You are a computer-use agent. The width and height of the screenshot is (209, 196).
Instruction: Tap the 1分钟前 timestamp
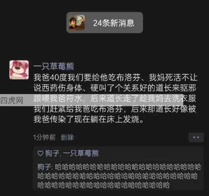45,137
